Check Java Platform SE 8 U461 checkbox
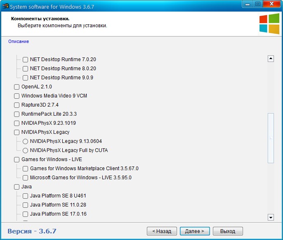This screenshot has height=240, width=283. click(x=25, y=196)
